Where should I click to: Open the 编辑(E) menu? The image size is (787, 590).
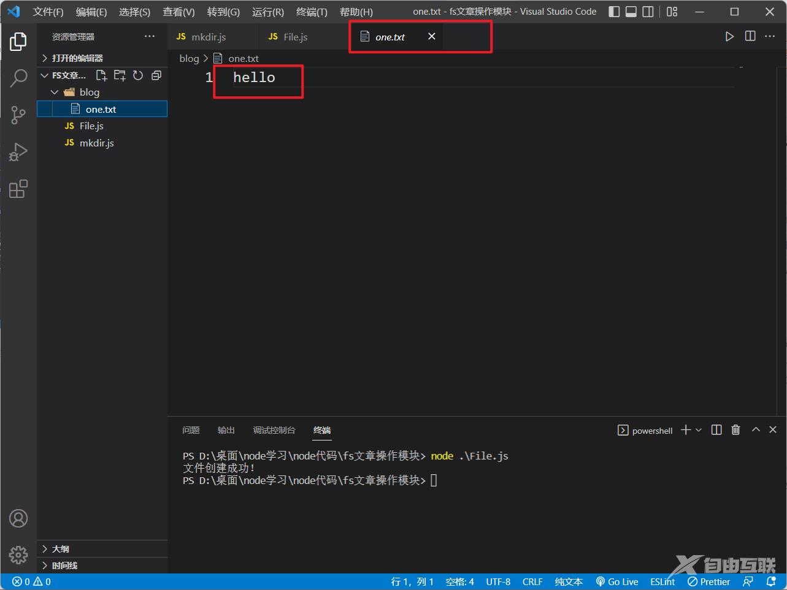point(91,12)
